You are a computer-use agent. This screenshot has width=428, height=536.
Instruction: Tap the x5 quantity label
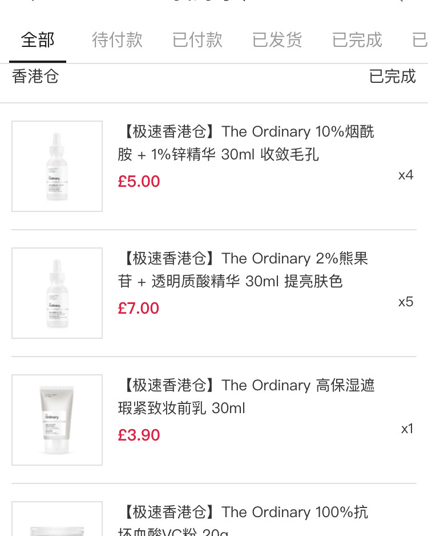pyautogui.click(x=406, y=302)
